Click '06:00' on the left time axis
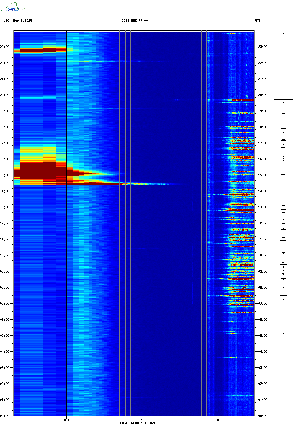Viewport: 295px width, 437px height. [5, 320]
